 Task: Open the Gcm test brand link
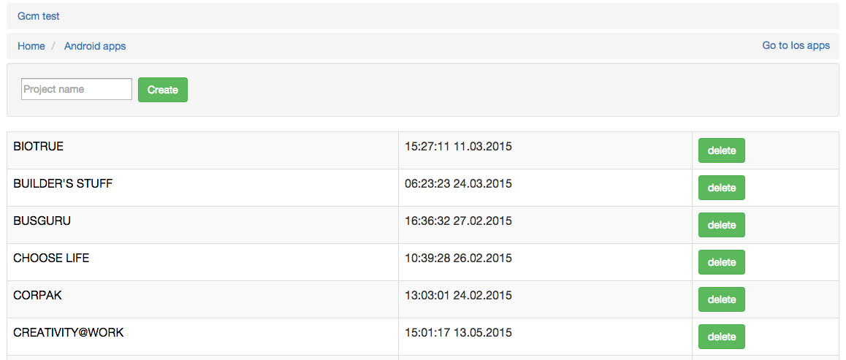(x=39, y=16)
